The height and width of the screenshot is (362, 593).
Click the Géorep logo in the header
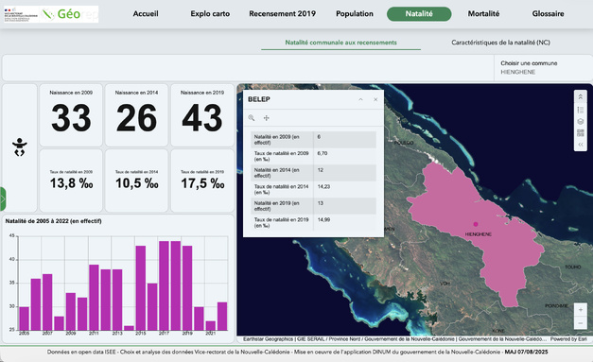click(51, 14)
